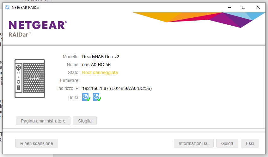This screenshot has height=157, width=268.
Task: Click the Stato label
Action: point(74,72)
